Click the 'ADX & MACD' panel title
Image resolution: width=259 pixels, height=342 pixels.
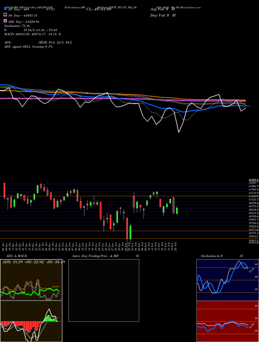pyautogui.click(x=17, y=256)
